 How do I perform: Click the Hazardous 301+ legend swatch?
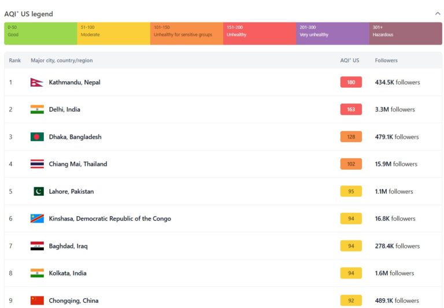[x=405, y=34]
